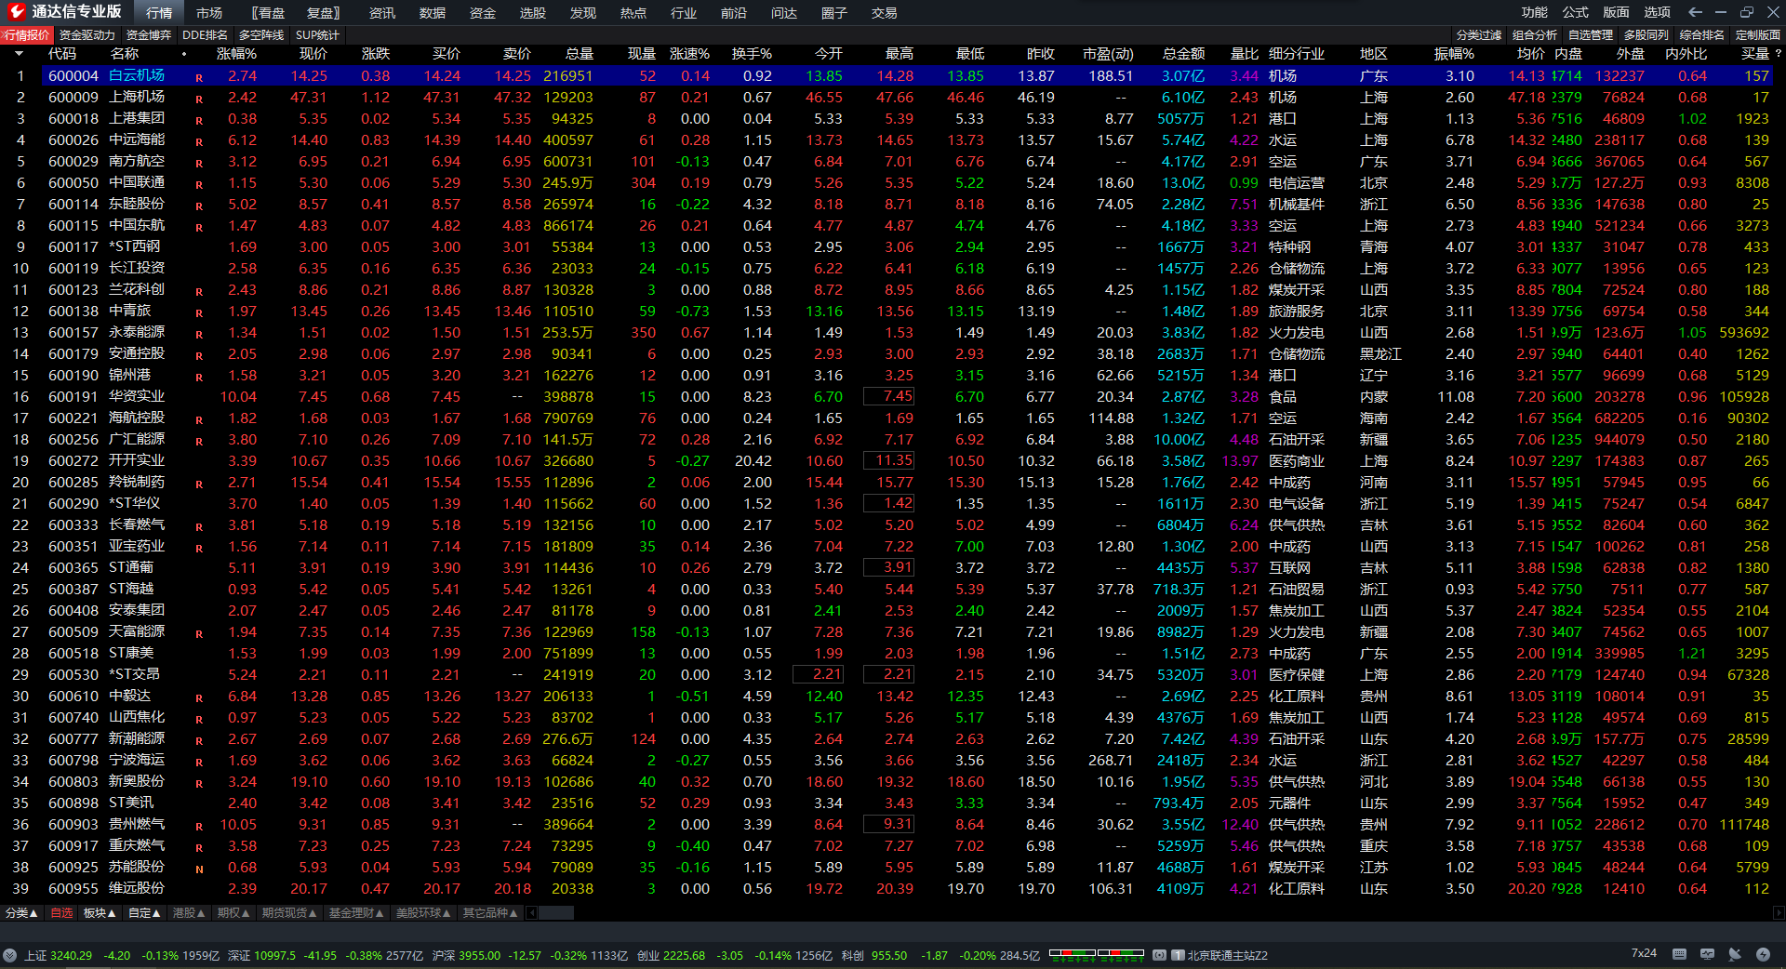
Task: Click the 上证 index value 3240.29
Action: point(72,955)
